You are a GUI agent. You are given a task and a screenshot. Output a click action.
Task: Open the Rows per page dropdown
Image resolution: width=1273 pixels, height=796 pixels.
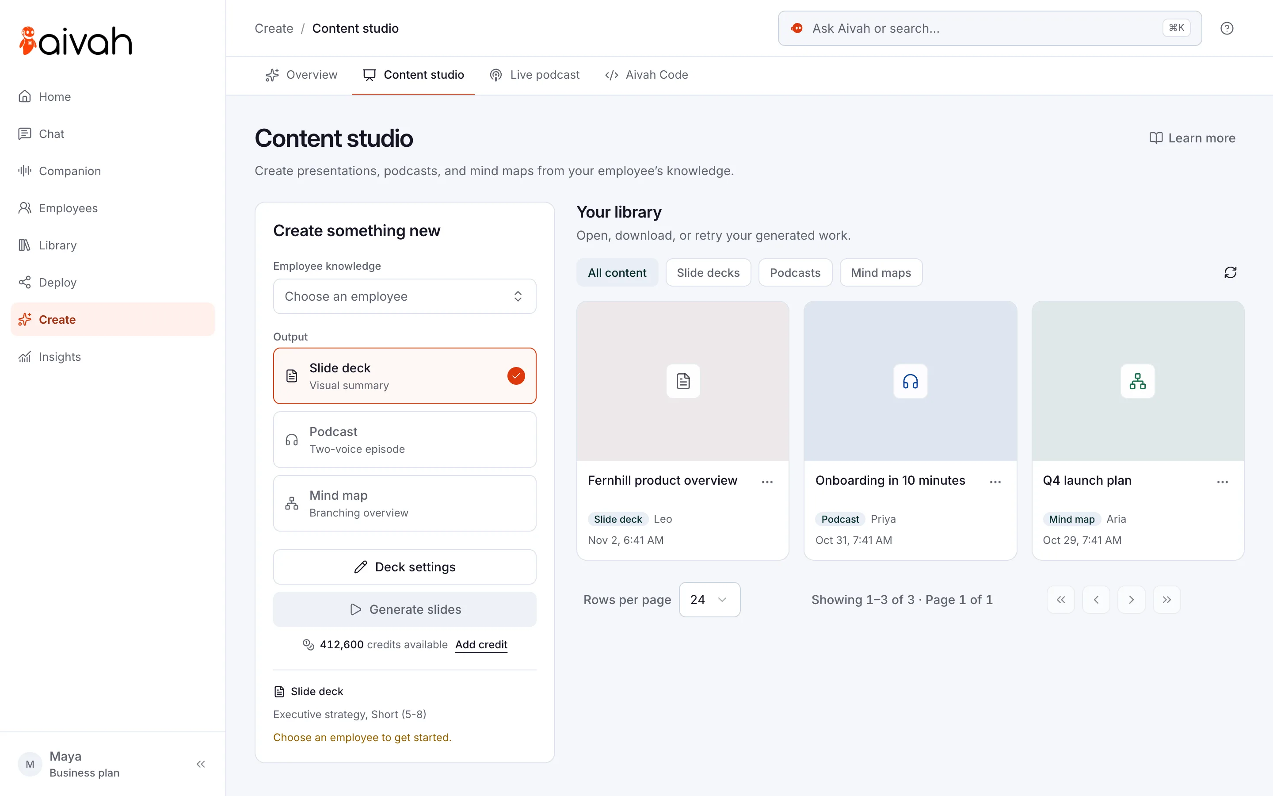click(709, 600)
